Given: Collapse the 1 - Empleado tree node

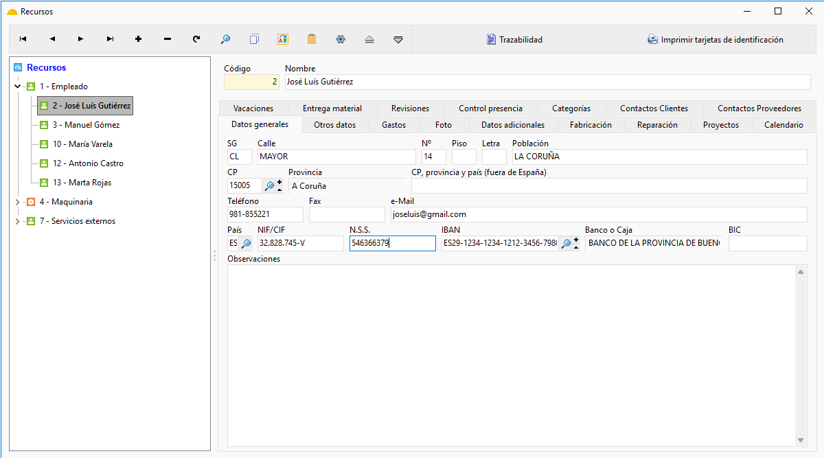Looking at the screenshot, I should [x=18, y=87].
